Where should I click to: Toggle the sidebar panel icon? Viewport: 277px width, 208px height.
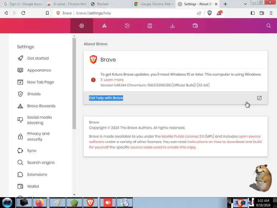pyautogui.click(x=253, y=13)
